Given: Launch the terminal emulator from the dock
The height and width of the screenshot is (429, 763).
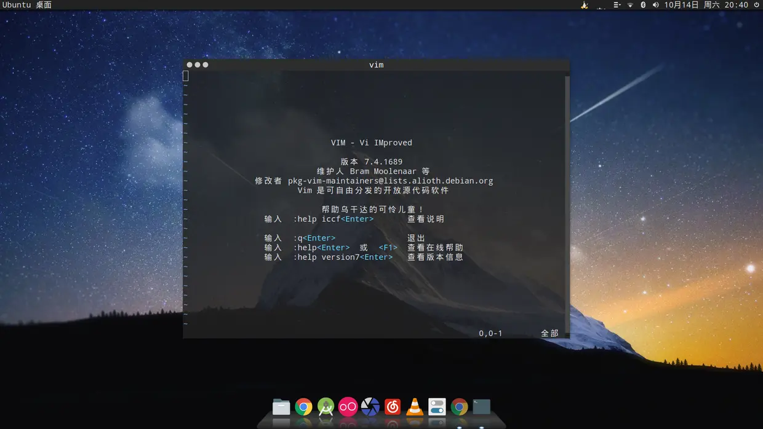Looking at the screenshot, I should pos(481,407).
